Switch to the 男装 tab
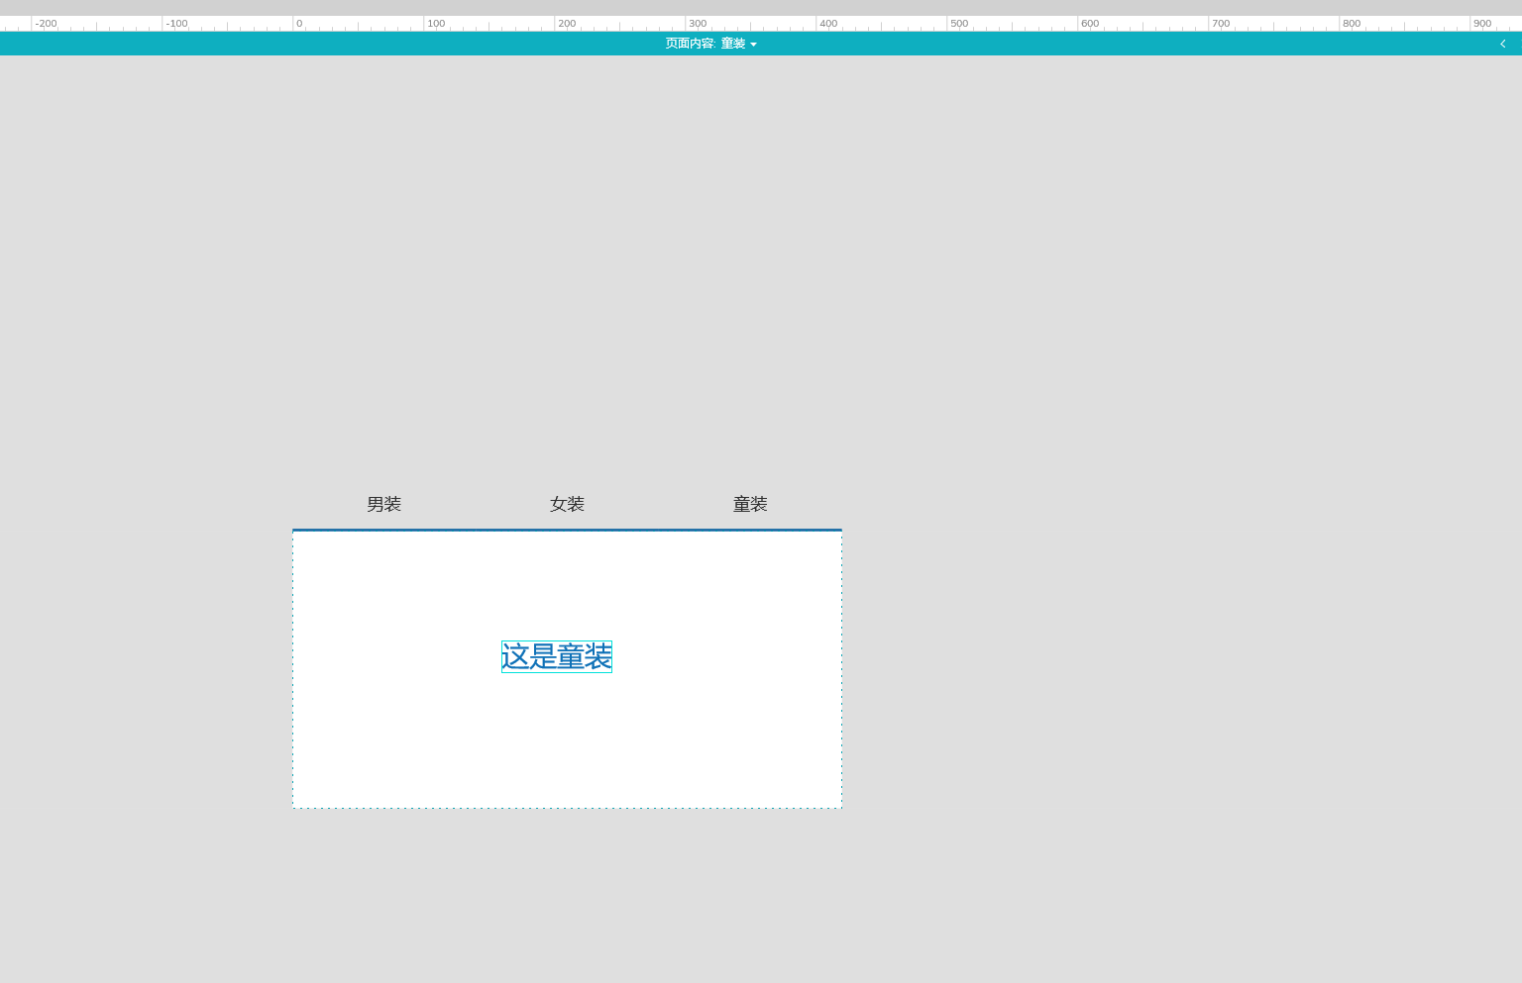This screenshot has width=1522, height=983. click(383, 504)
